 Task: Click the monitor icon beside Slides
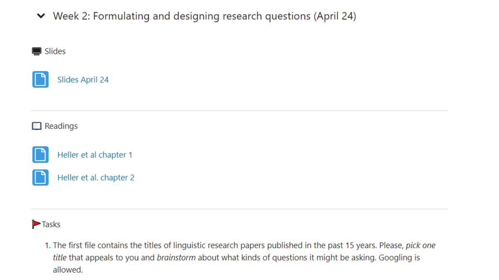[x=37, y=51]
